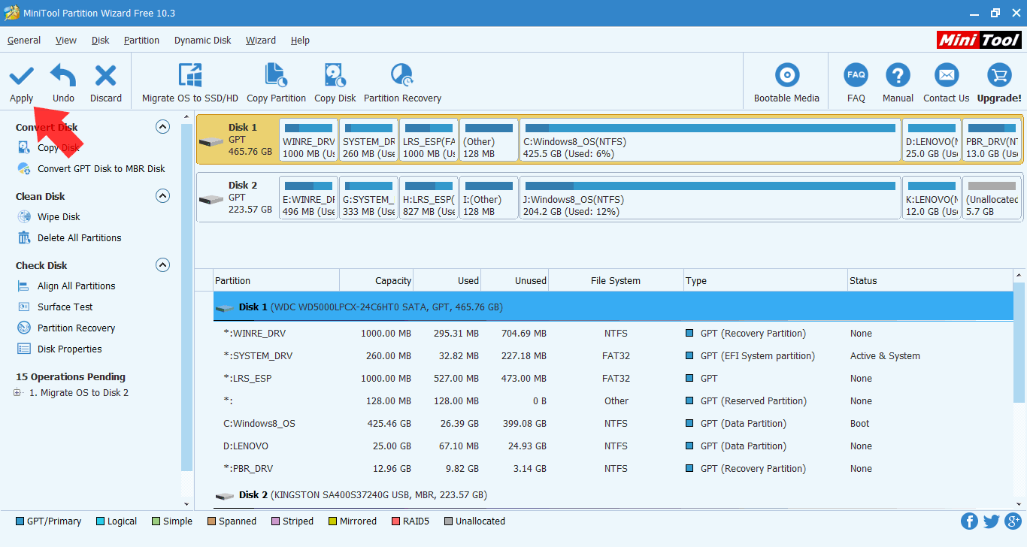
Task: Click Convert GPT Disk to MBR Disk
Action: pos(101,169)
